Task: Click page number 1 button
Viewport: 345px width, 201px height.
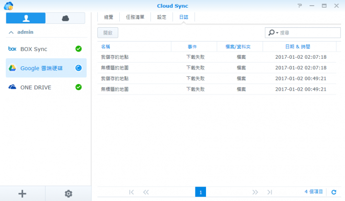Action: tap(200, 192)
